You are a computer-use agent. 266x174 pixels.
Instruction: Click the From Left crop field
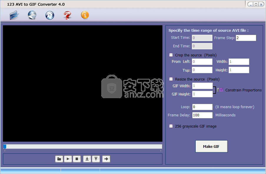click(202, 62)
